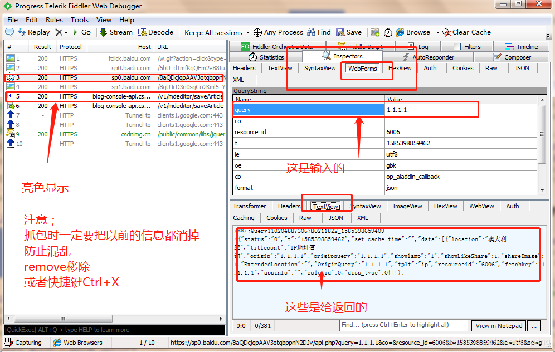
Task: Toggle Stream mode in toolbar
Action: click(x=116, y=32)
